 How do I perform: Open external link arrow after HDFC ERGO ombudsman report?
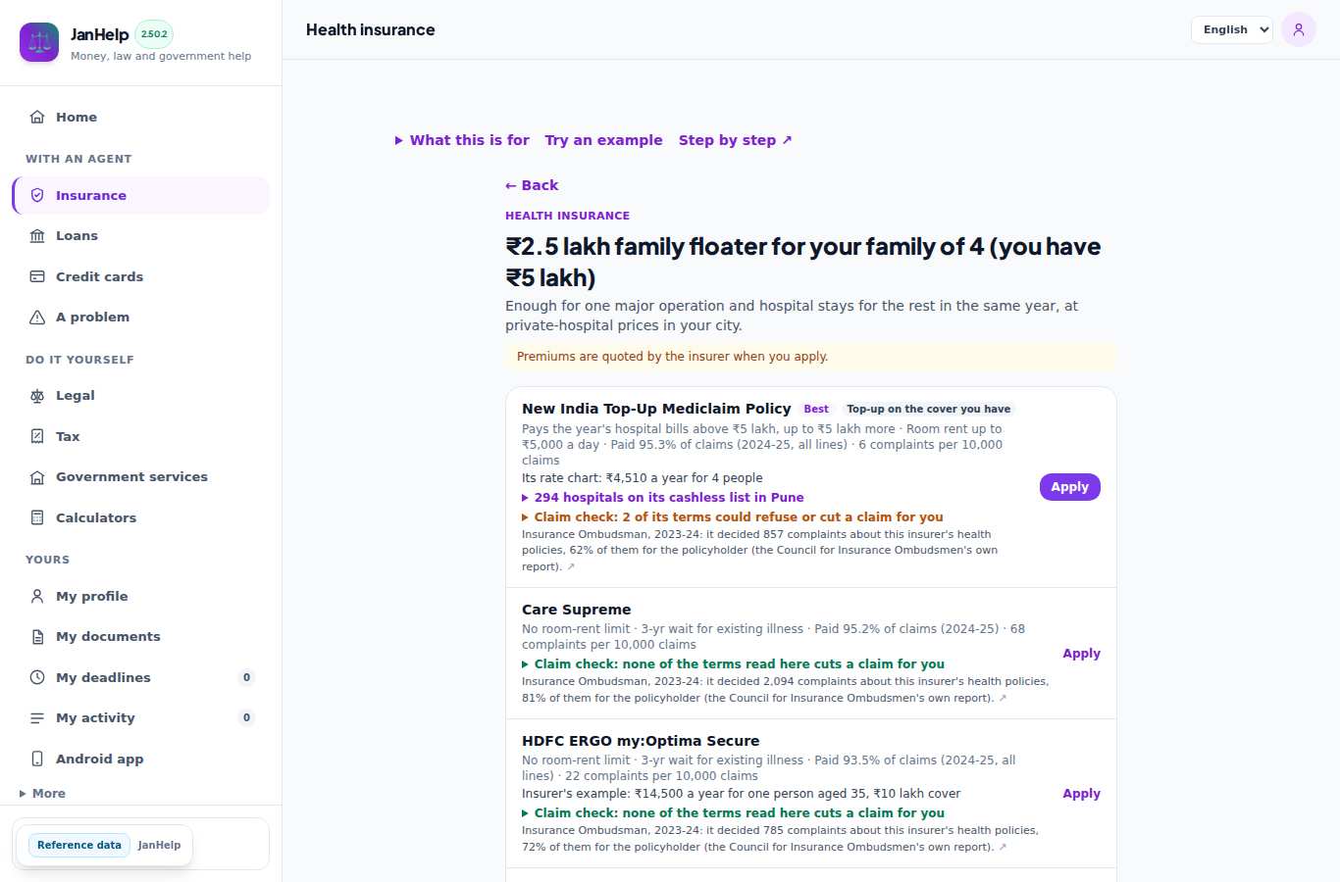(1003, 847)
